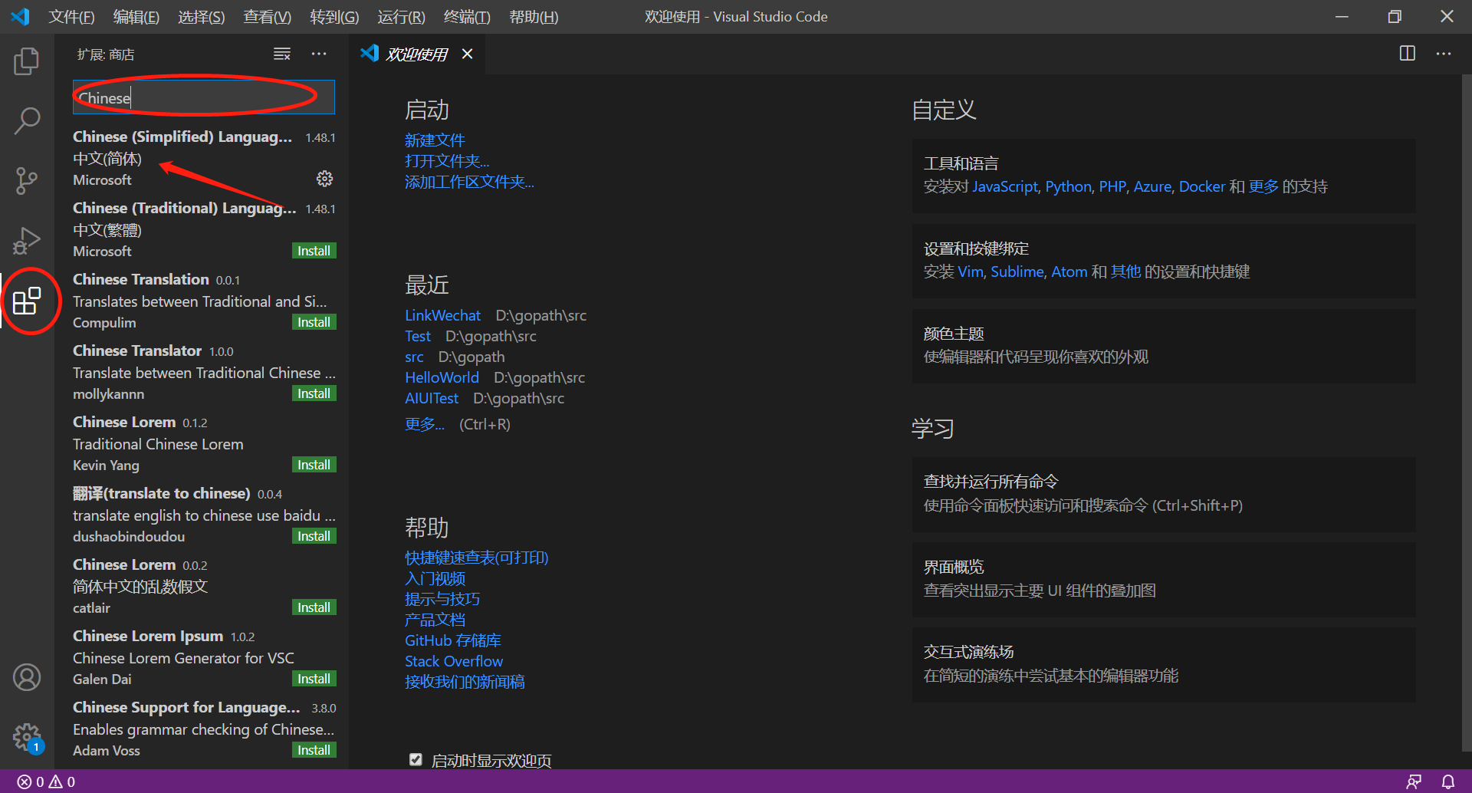
Task: Click the Docker language link
Action: click(x=1201, y=186)
